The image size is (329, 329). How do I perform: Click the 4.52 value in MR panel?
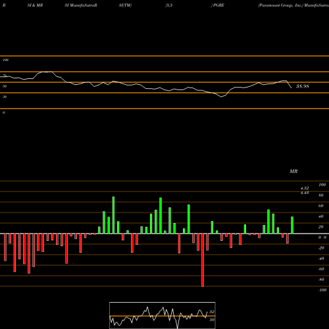305,188
